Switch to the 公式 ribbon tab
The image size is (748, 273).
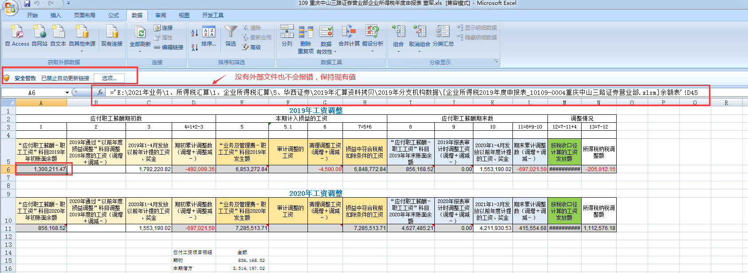click(x=114, y=15)
